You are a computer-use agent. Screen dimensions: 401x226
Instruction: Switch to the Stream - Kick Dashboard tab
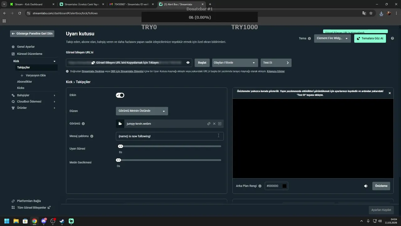pos(32,4)
